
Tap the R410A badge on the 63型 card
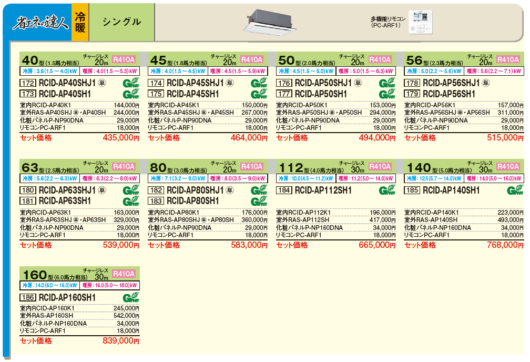coord(124,166)
